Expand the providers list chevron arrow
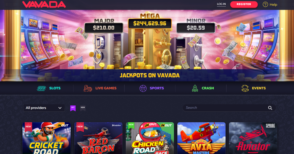 pyautogui.click(x=60, y=108)
